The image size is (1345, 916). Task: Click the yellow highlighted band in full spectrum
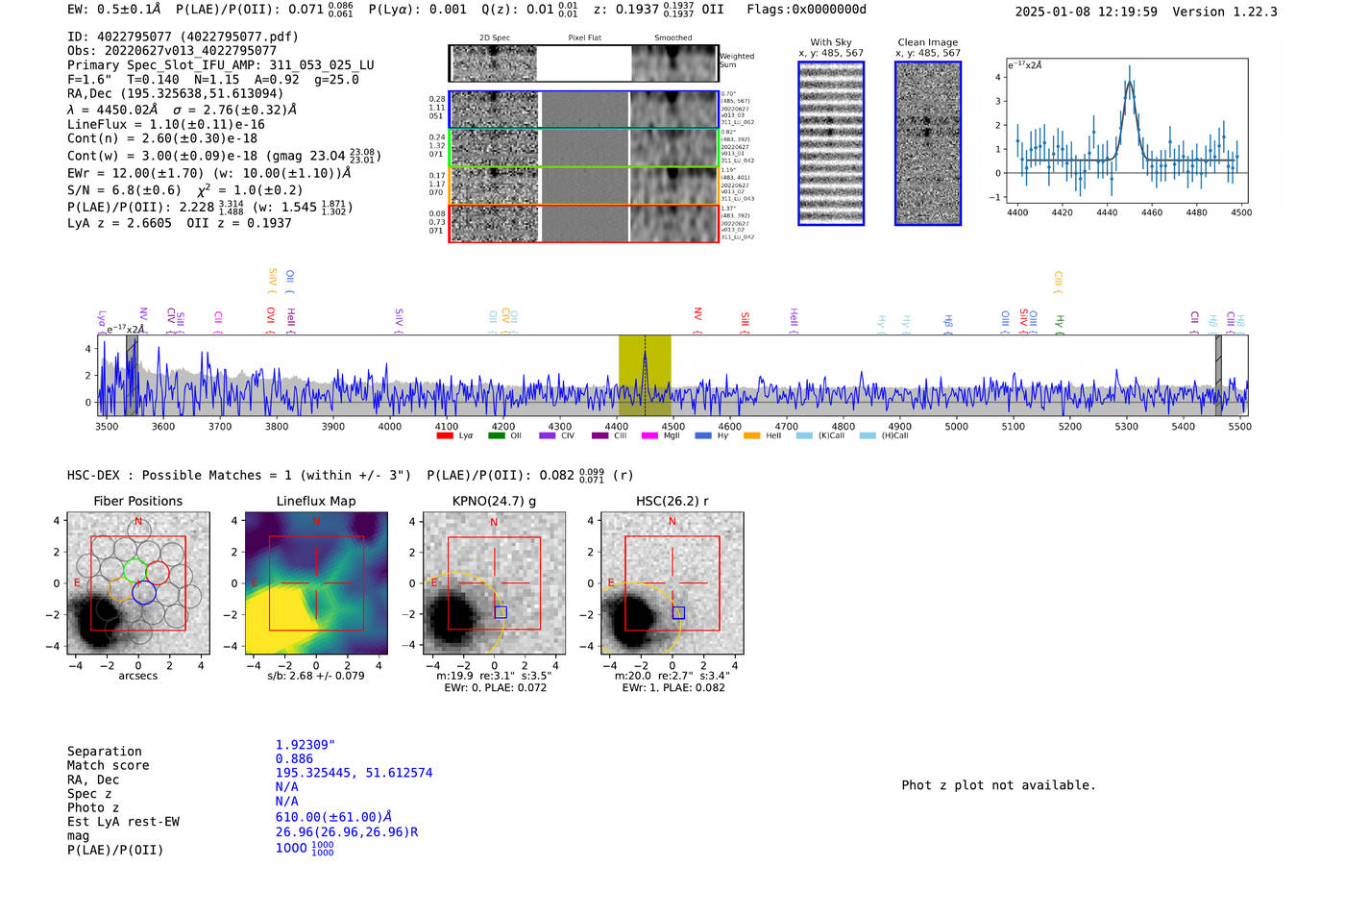click(645, 375)
